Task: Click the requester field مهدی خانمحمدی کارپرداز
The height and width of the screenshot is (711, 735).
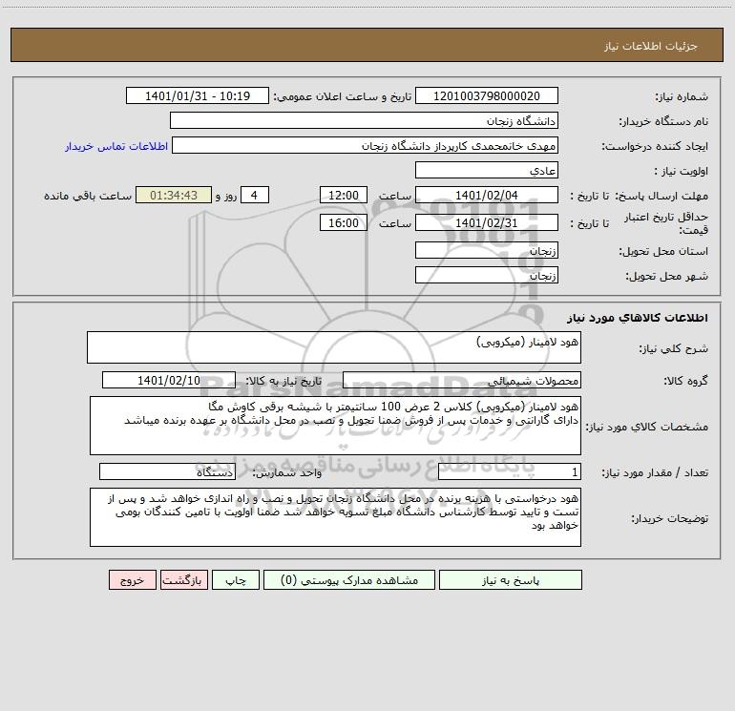Action: pos(366,145)
